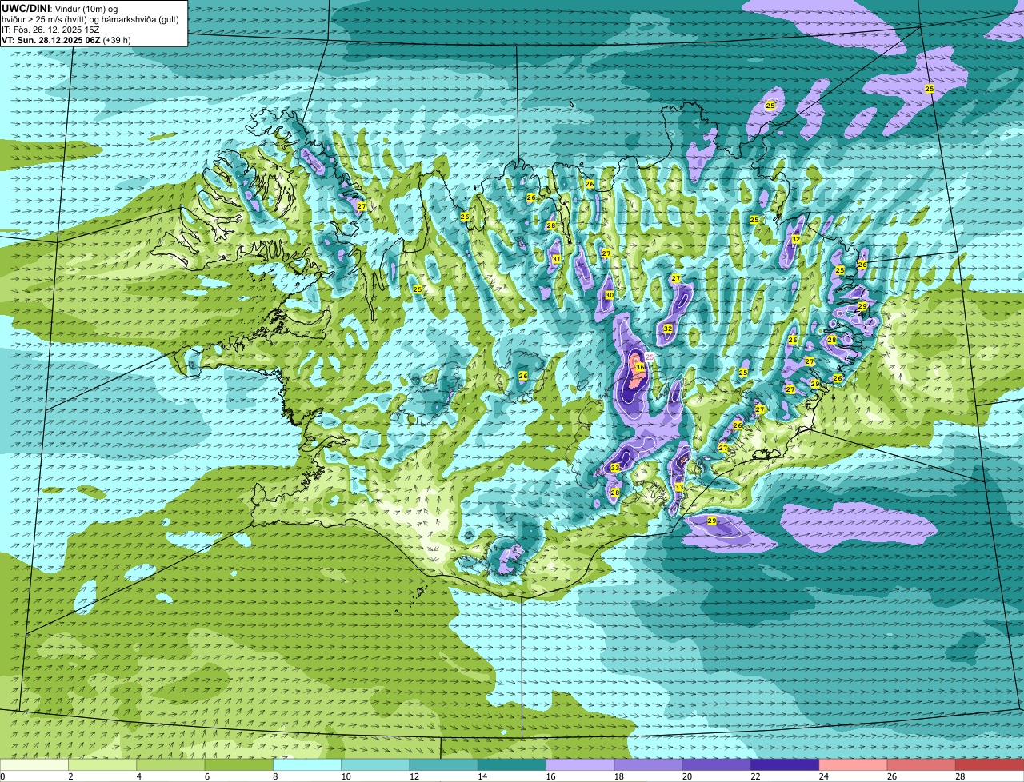1024x782 pixels.
Task: Click the 16–18 m/s light lavender legend segment
Action: point(580,764)
